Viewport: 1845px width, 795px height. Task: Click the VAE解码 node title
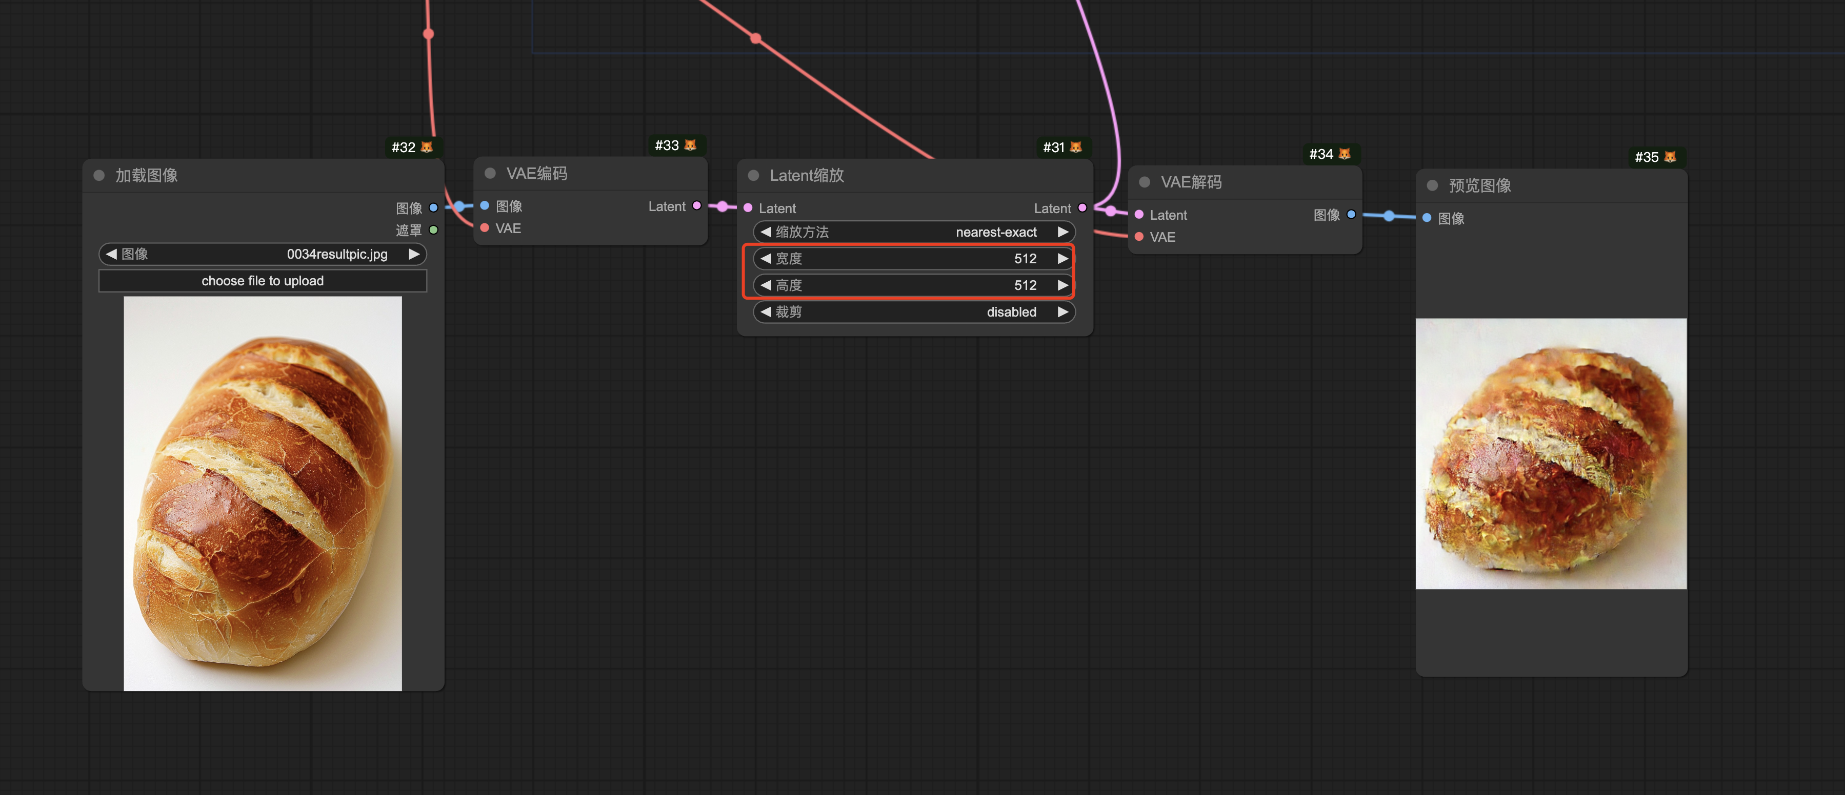tap(1191, 182)
